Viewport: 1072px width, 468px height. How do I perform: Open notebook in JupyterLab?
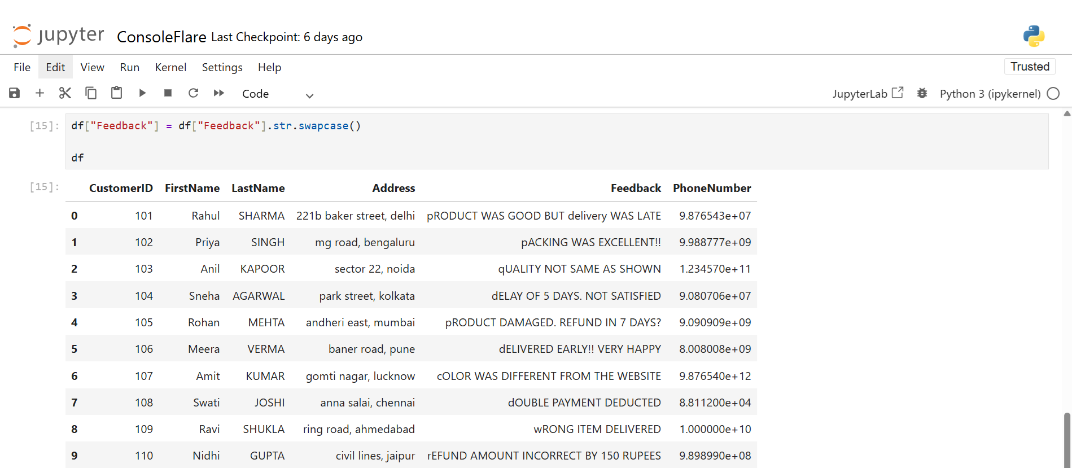[x=868, y=94]
